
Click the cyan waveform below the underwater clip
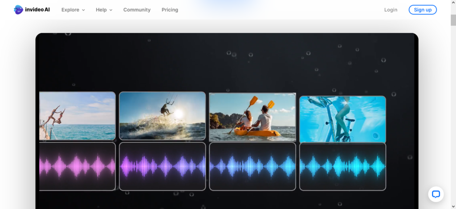point(342,166)
